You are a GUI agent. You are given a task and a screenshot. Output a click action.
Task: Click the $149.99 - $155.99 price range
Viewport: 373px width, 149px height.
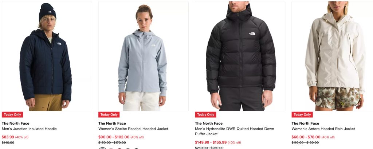(211, 142)
